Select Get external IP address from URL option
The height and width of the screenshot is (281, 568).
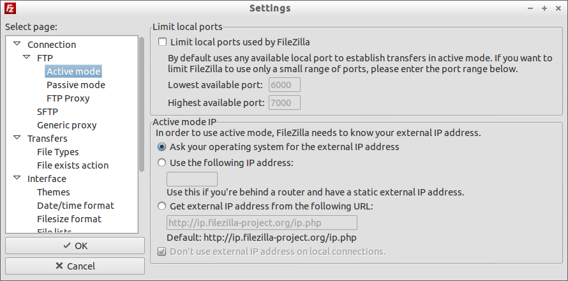(162, 206)
